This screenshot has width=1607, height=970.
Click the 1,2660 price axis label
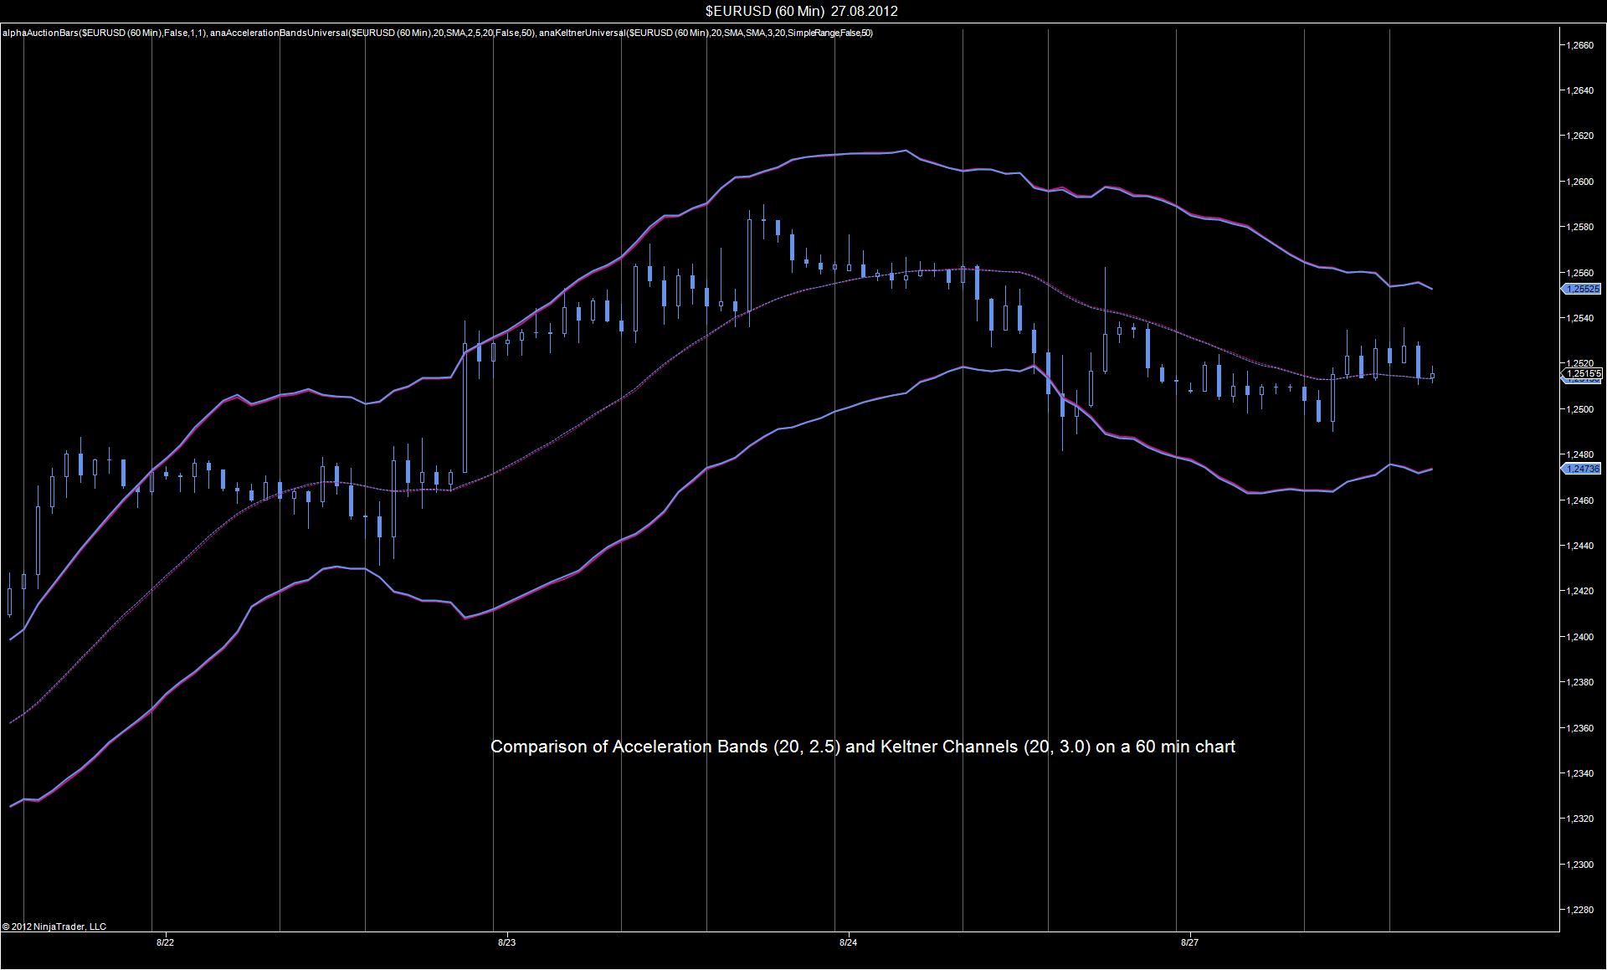click(1579, 45)
